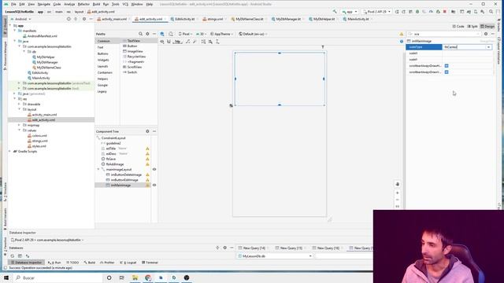Open the Pixel device dropdown in design toolbar
The image size is (504, 283).
point(186,34)
